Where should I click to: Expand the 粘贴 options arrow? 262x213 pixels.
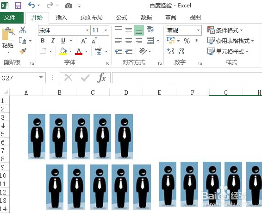coord(8,52)
